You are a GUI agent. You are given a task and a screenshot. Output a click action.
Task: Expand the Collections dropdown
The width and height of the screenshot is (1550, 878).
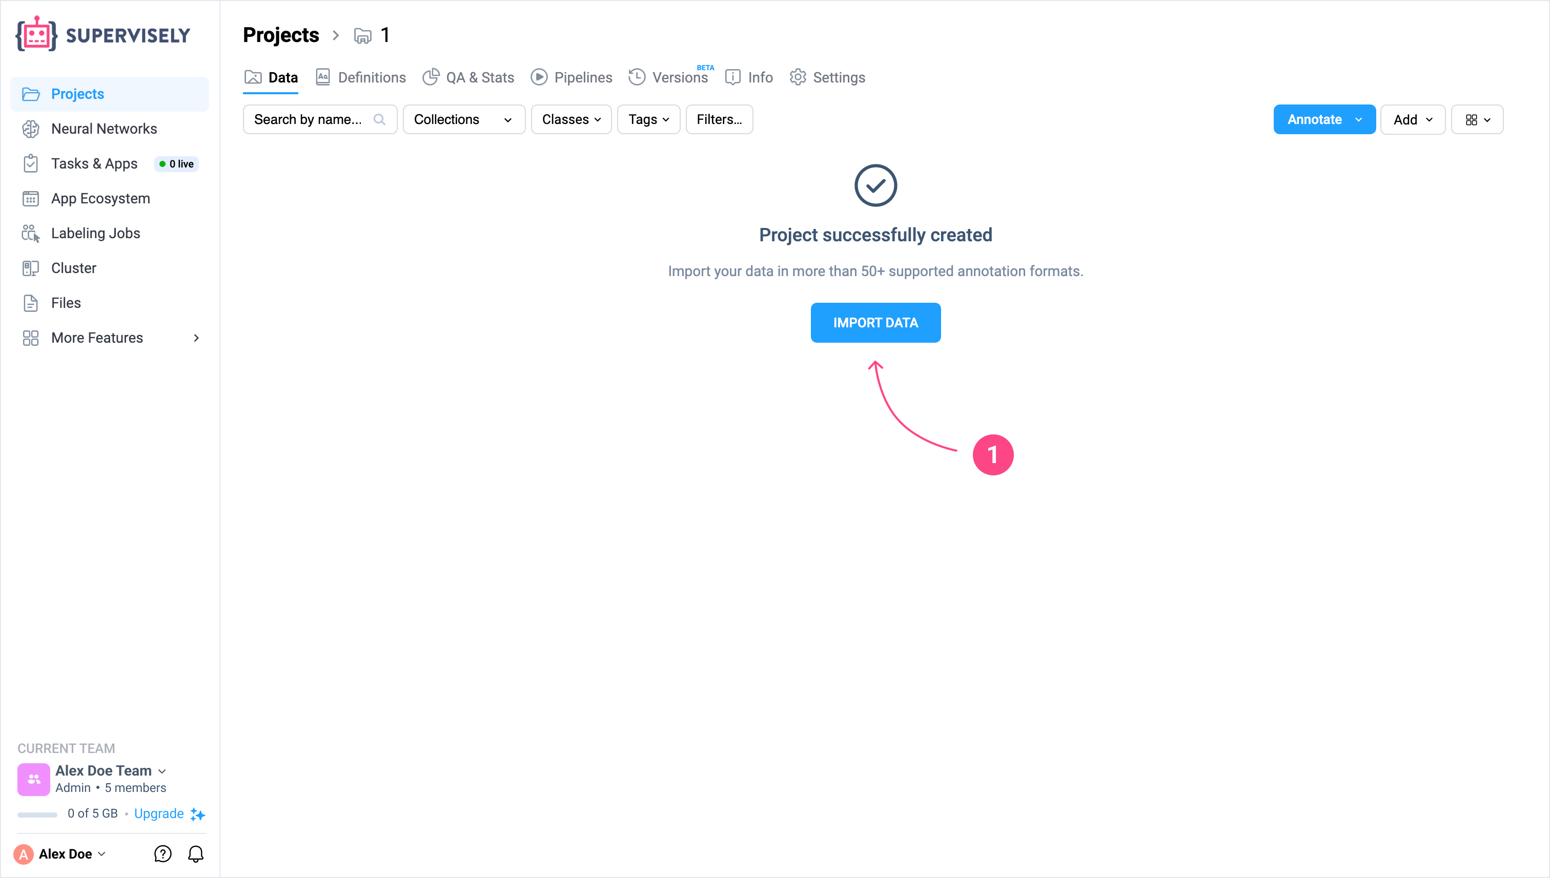pyautogui.click(x=463, y=119)
